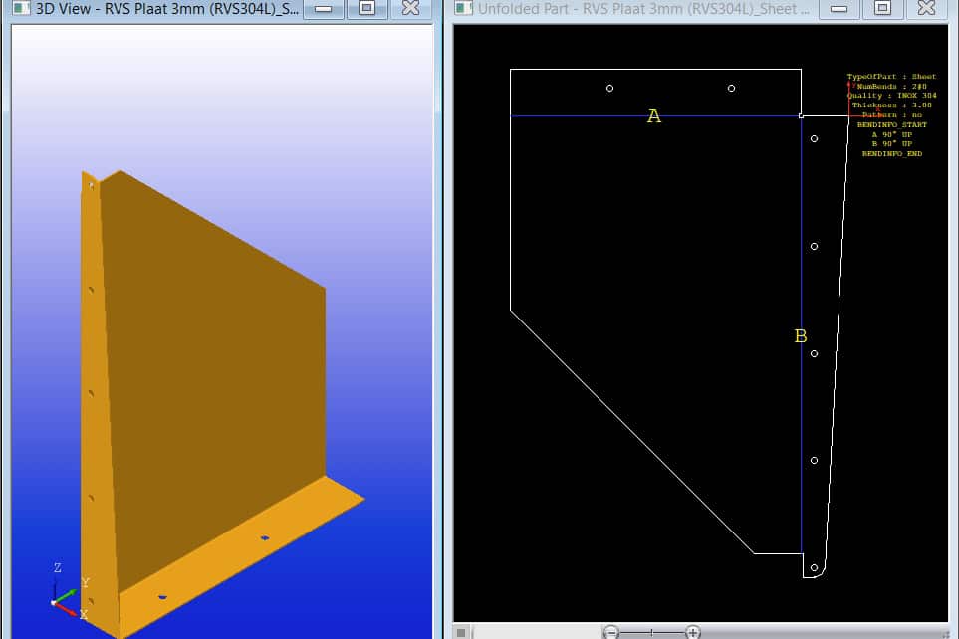The width and height of the screenshot is (959, 639).
Task: Maximize the Unfolded Part window
Action: coord(882,9)
